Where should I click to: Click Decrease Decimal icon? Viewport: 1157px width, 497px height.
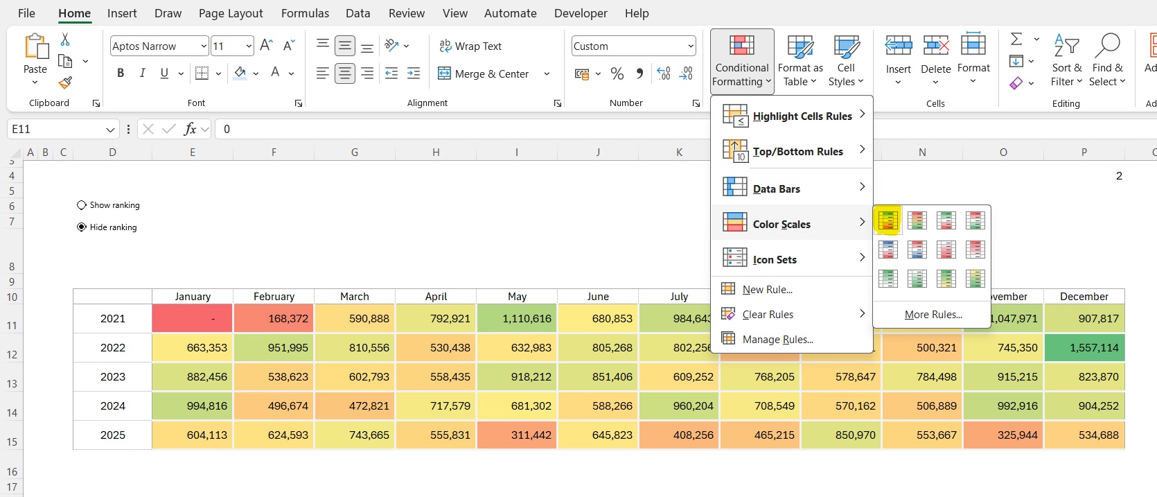(686, 73)
